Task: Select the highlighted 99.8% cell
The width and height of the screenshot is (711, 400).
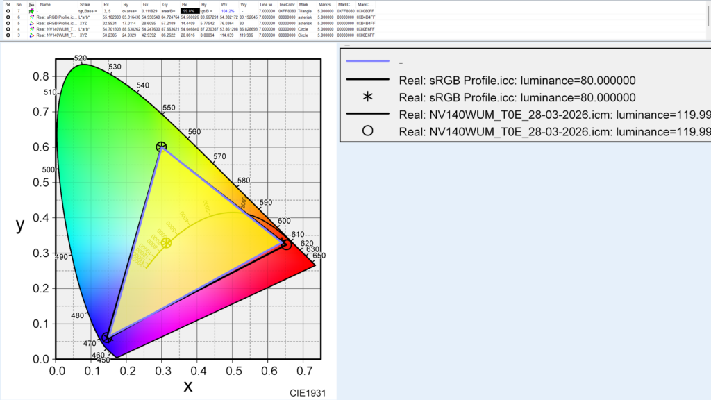Action: coord(188,12)
